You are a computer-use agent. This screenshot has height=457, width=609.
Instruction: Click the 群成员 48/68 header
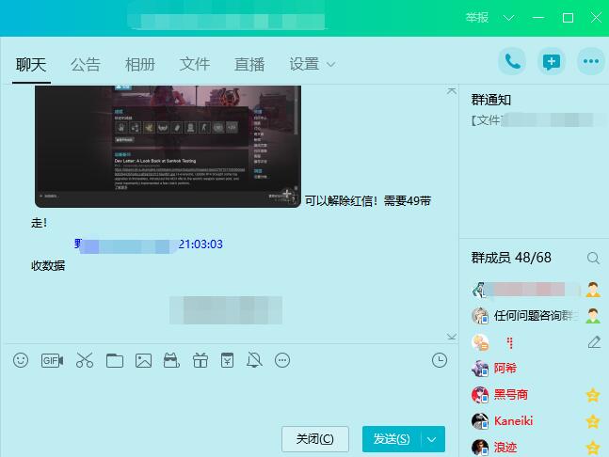[511, 258]
